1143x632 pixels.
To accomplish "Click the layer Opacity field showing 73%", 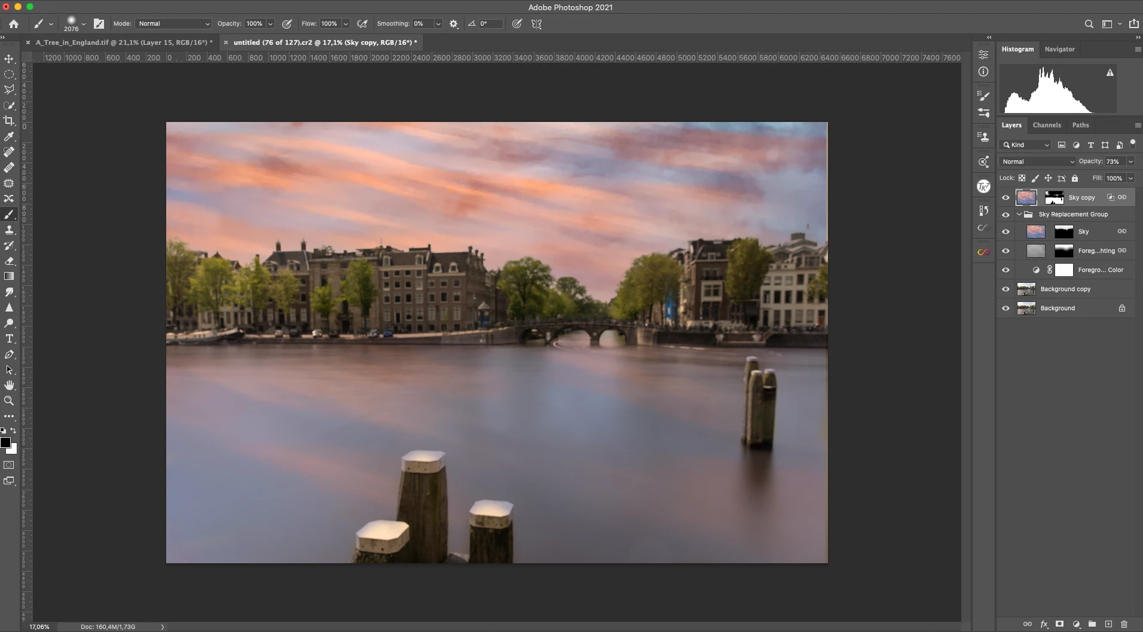I will [1114, 161].
